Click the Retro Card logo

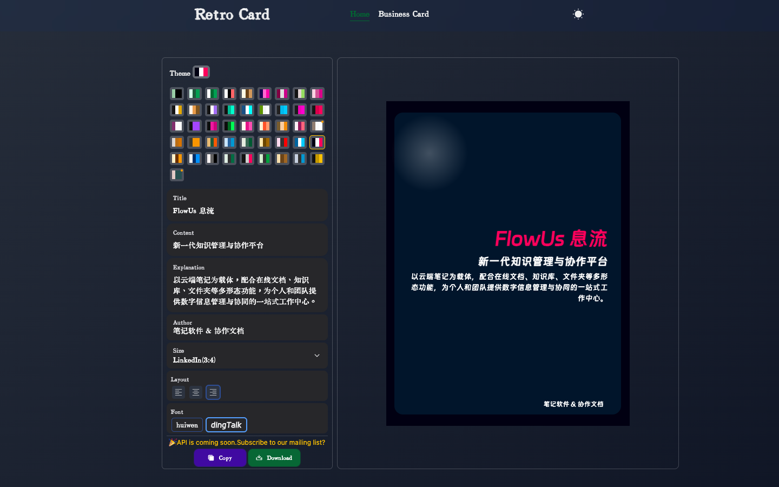point(232,14)
